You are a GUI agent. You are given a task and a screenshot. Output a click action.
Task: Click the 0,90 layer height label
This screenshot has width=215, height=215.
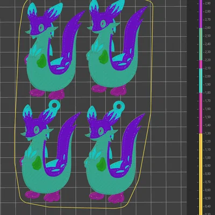pyautogui.click(x=207, y=166)
